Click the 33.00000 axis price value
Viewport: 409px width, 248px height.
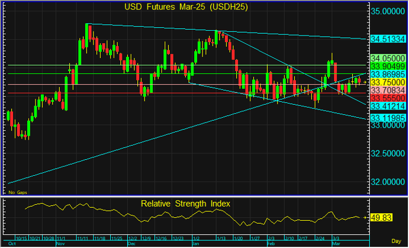coord(388,125)
